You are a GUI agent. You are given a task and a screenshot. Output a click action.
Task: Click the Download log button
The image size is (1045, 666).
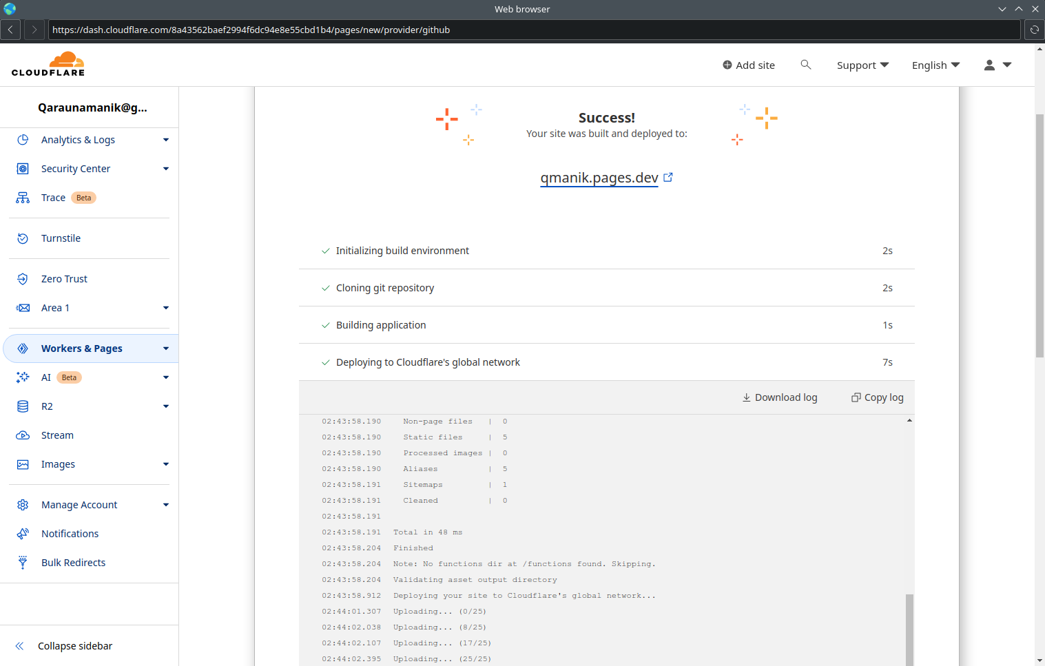779,397
